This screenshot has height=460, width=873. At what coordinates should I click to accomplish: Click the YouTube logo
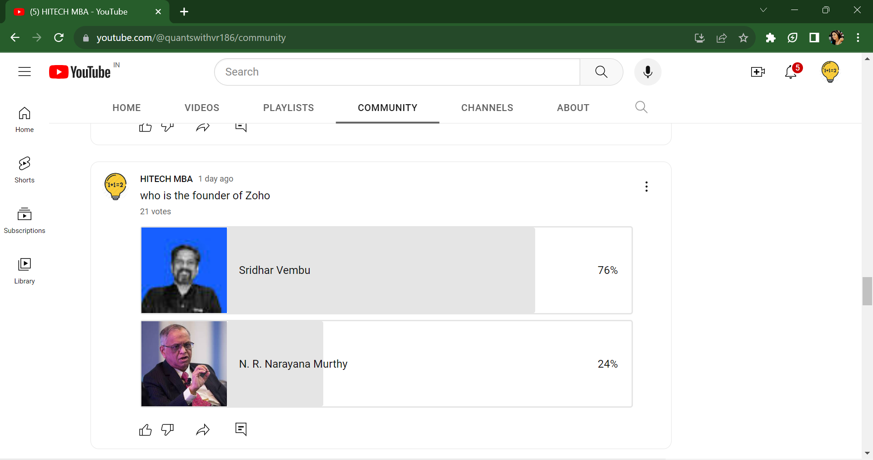[80, 72]
